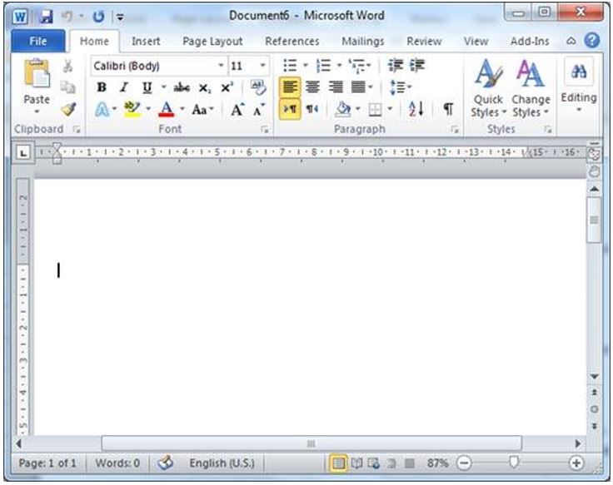This screenshot has height=485, width=613.
Task: Open the Borders dropdown arrow
Action: point(390,109)
